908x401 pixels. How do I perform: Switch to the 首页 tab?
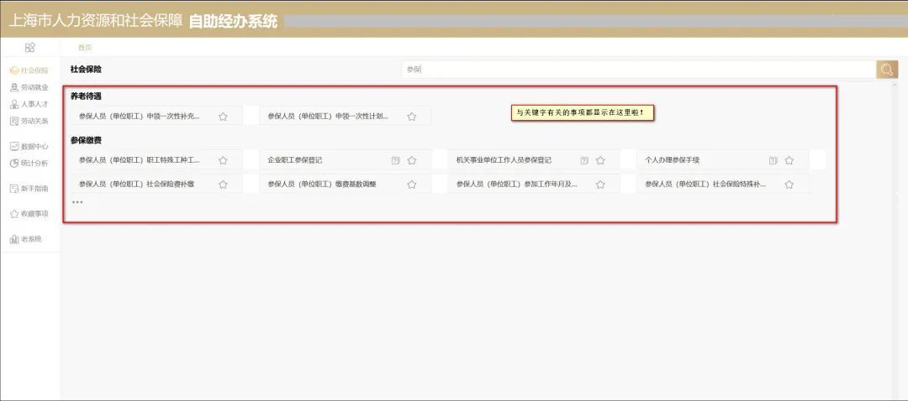coord(85,48)
